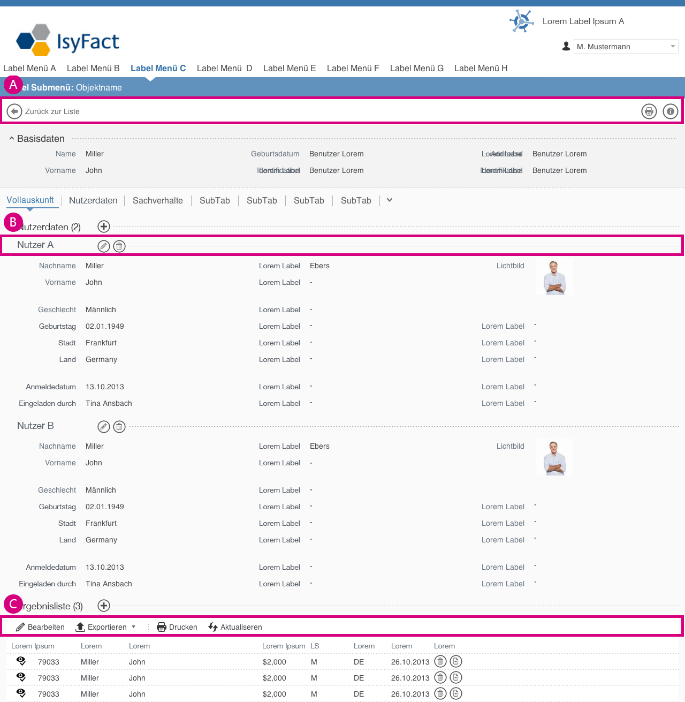Edit Nutzer A with pencil icon
Image resolution: width=685 pixels, height=702 pixels.
click(103, 246)
